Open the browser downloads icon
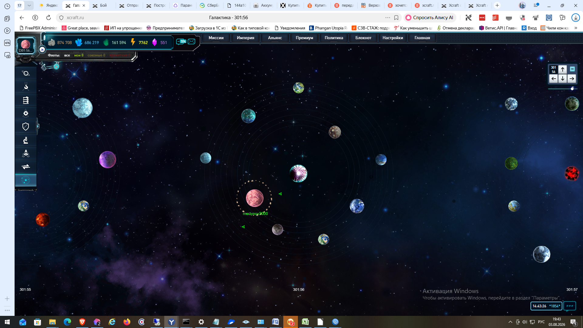 coord(576,18)
